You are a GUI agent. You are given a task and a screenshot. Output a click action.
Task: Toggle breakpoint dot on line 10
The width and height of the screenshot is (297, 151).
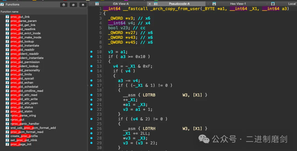click(x=91, y=52)
